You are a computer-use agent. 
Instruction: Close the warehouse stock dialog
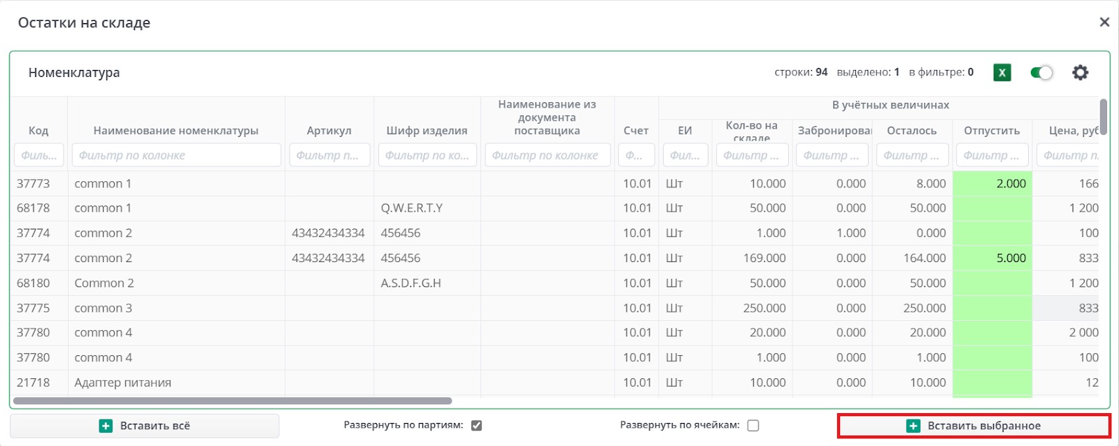(1104, 22)
